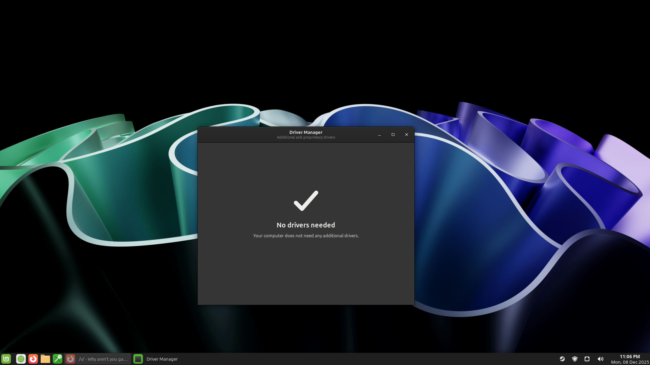
Task: Open the clock and calendar applet
Action: pyautogui.click(x=630, y=359)
